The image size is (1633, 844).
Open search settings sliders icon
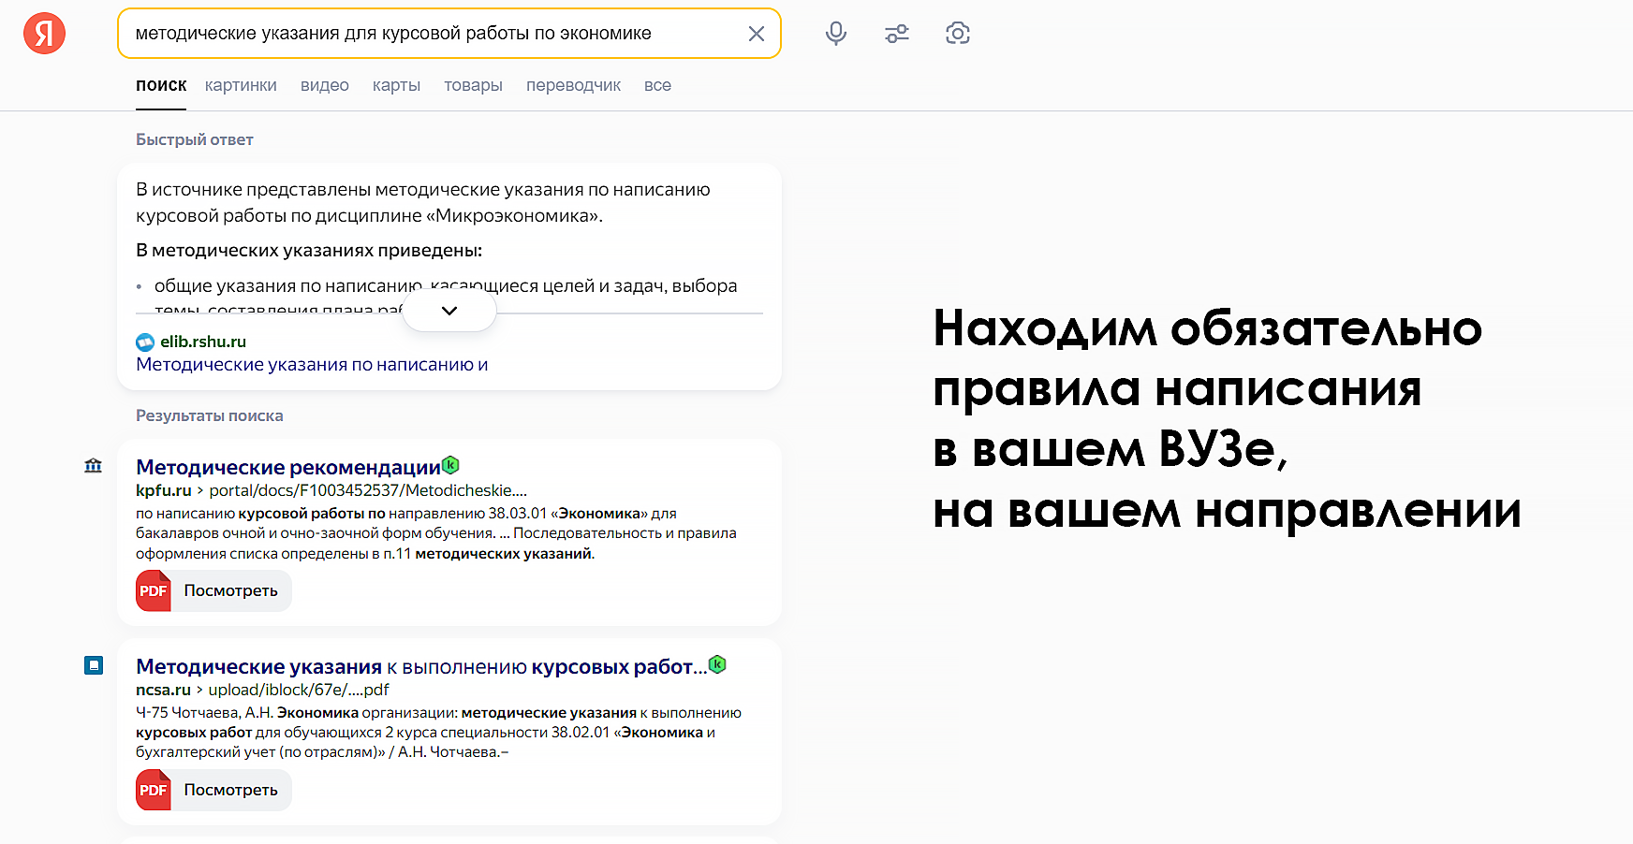[897, 34]
